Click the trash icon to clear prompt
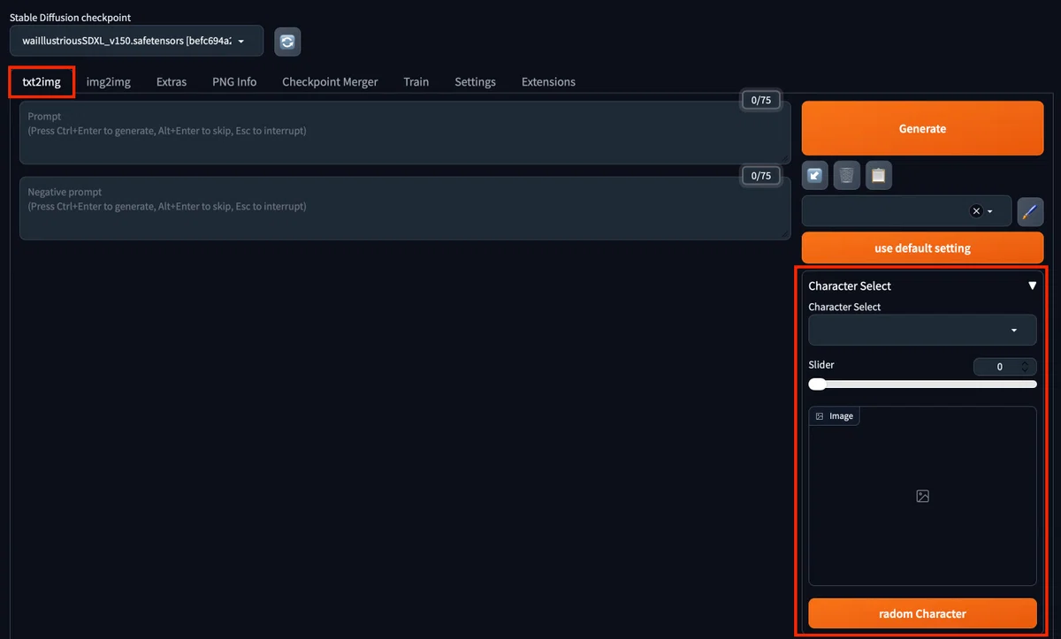 click(x=846, y=175)
